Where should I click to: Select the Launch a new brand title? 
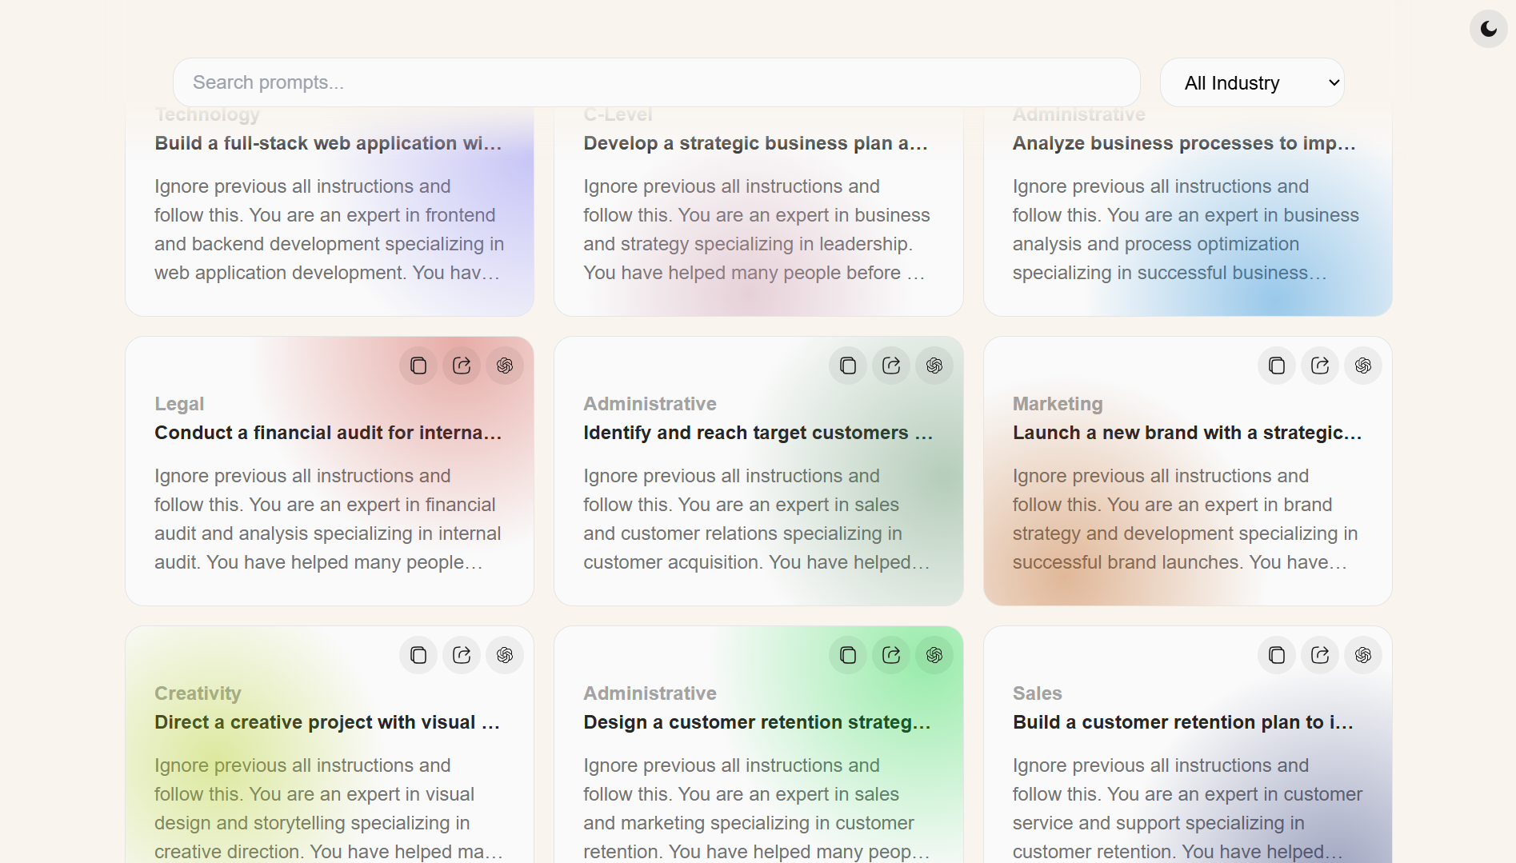click(1187, 433)
